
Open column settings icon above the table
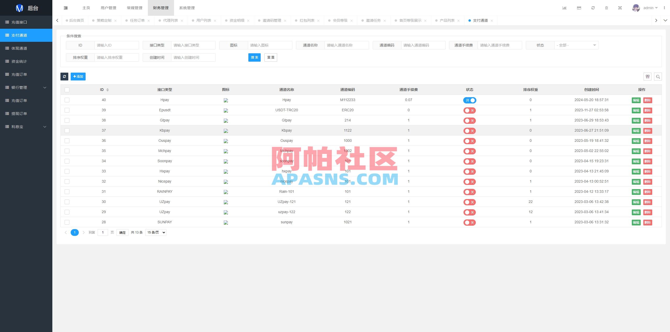pyautogui.click(x=647, y=77)
